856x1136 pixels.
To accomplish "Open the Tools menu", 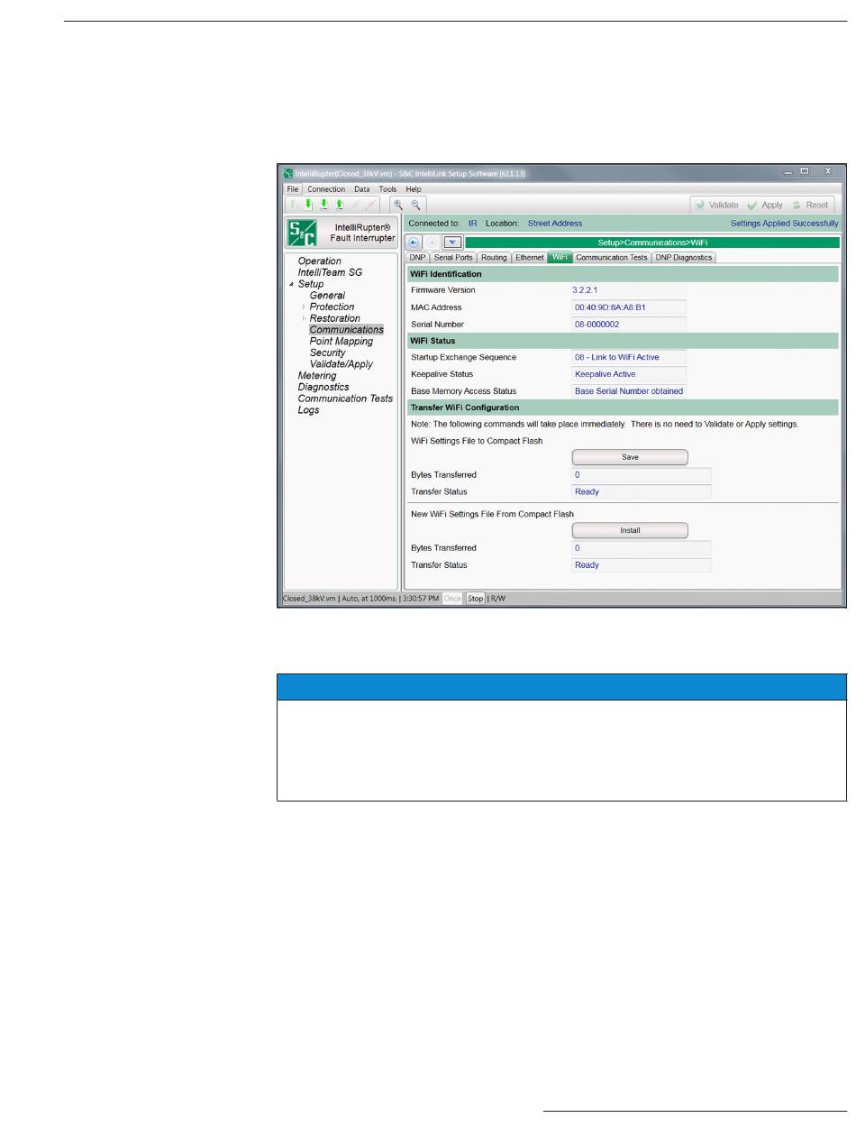I will point(388,189).
